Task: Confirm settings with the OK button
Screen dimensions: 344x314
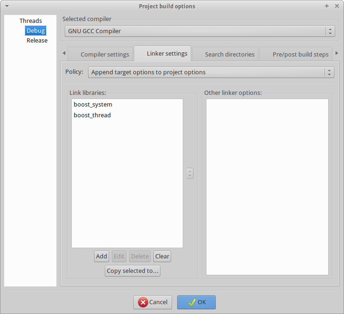Action: click(x=196, y=302)
